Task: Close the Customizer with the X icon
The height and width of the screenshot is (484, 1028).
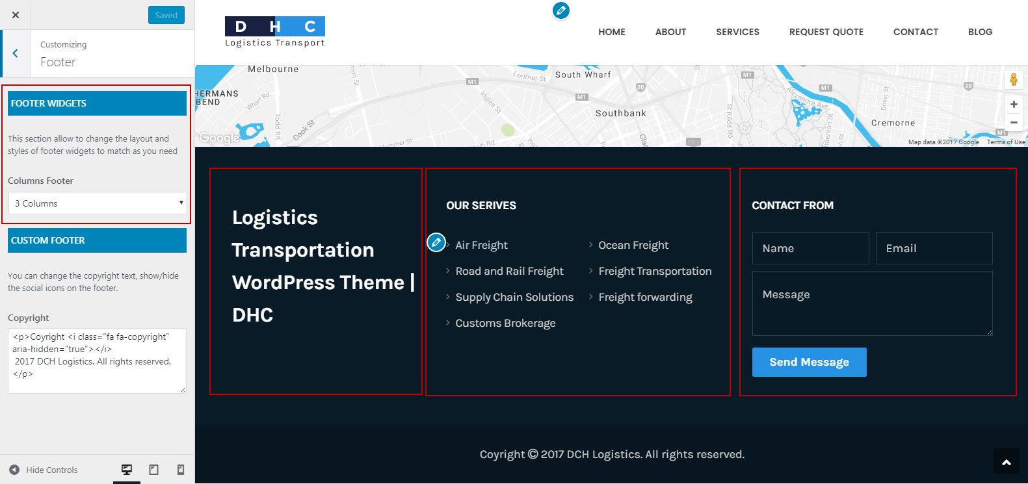Action: click(x=16, y=15)
